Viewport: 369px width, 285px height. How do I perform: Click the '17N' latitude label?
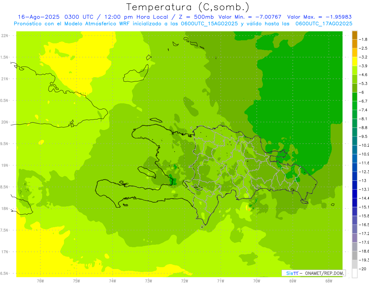tap(5, 252)
